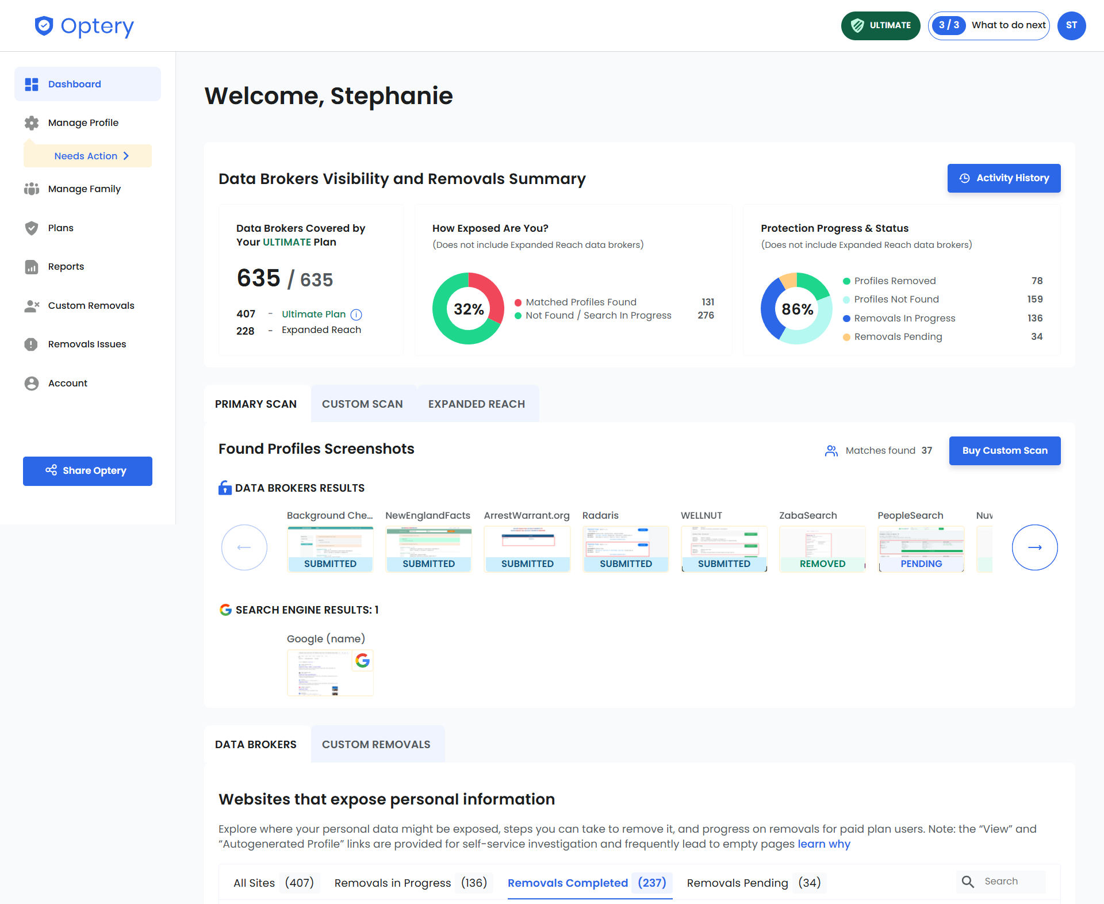
Task: Open WELLNUT screenshot thumbnail
Action: click(724, 549)
